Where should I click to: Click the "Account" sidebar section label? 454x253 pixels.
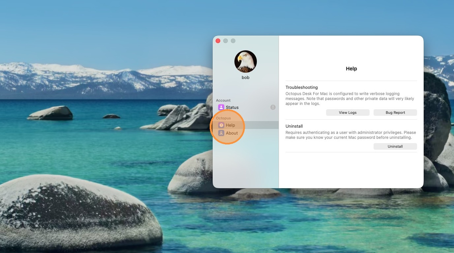(x=223, y=100)
